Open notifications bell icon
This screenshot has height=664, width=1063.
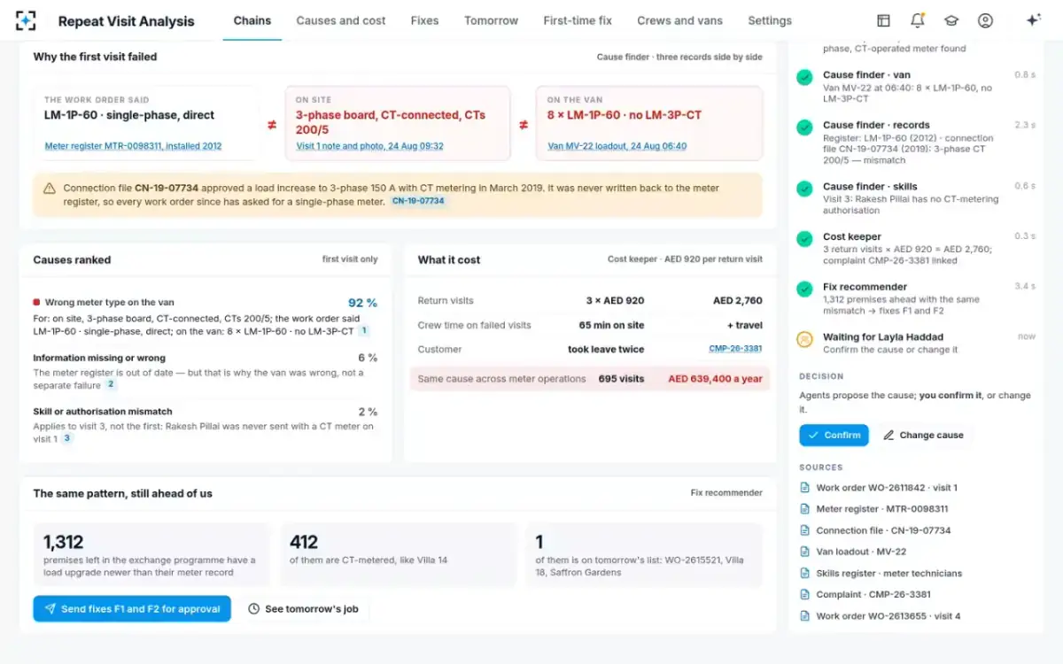918,20
